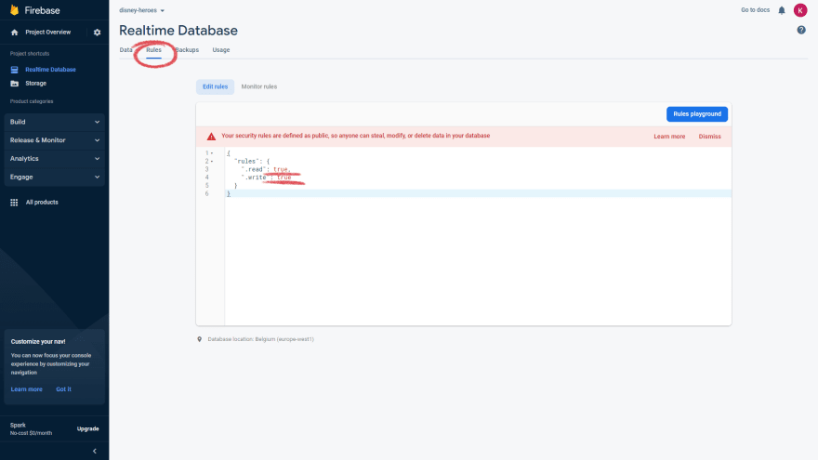Screen dimensions: 818x460
Task: Click the Realtime Database page heading
Action: [178, 31]
